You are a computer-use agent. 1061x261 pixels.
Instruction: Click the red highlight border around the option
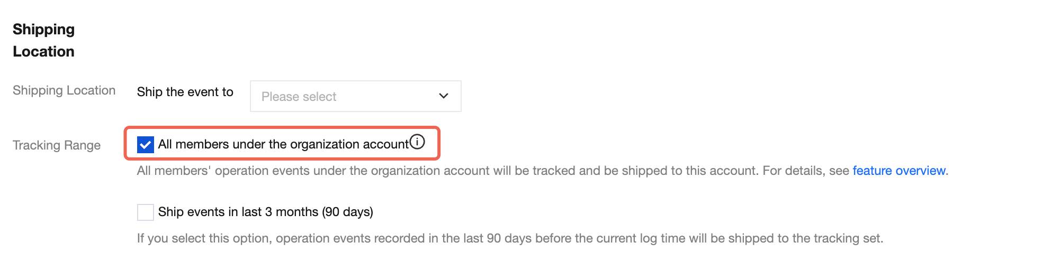282,128
